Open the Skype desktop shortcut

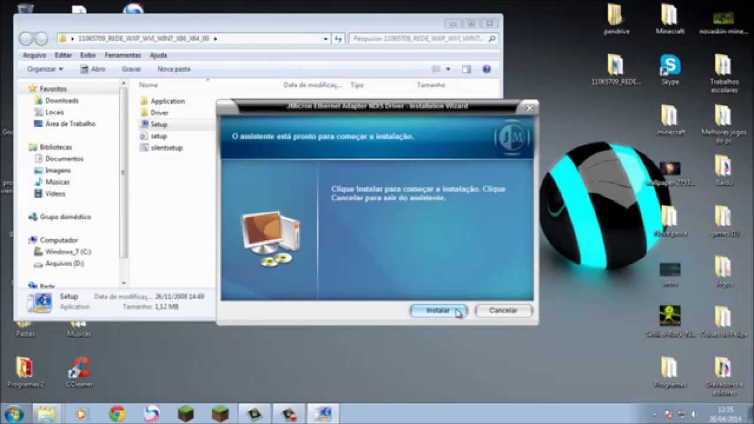670,70
